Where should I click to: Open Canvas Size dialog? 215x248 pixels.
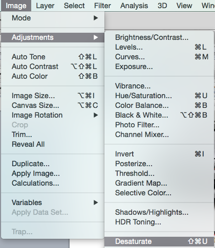point(53,105)
